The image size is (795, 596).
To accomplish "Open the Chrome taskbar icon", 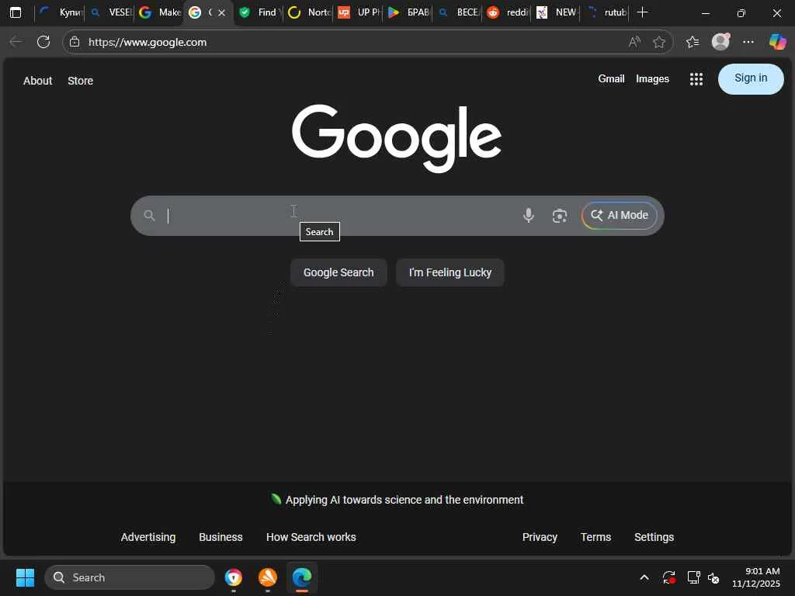I will tap(233, 577).
